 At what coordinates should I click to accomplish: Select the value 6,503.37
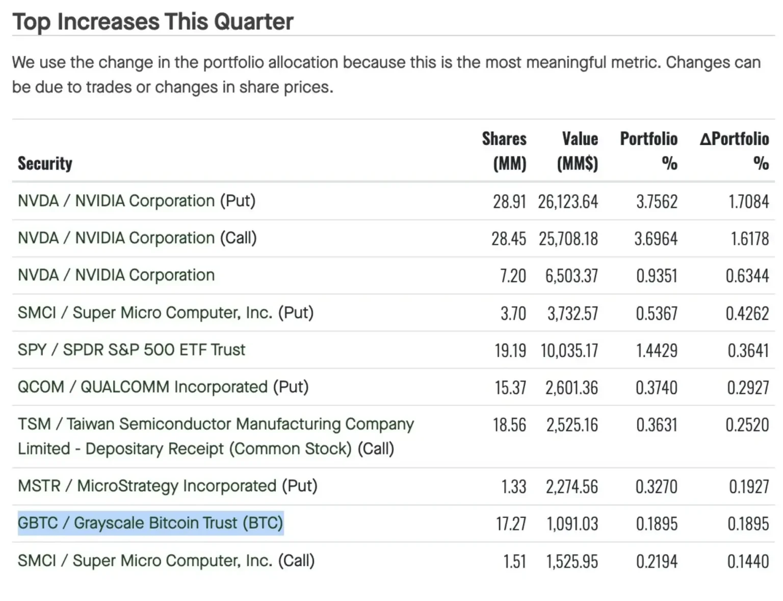[571, 276]
